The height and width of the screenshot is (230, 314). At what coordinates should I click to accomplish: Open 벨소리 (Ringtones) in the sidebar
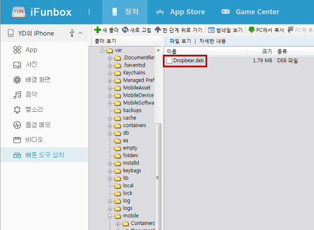tap(45, 110)
